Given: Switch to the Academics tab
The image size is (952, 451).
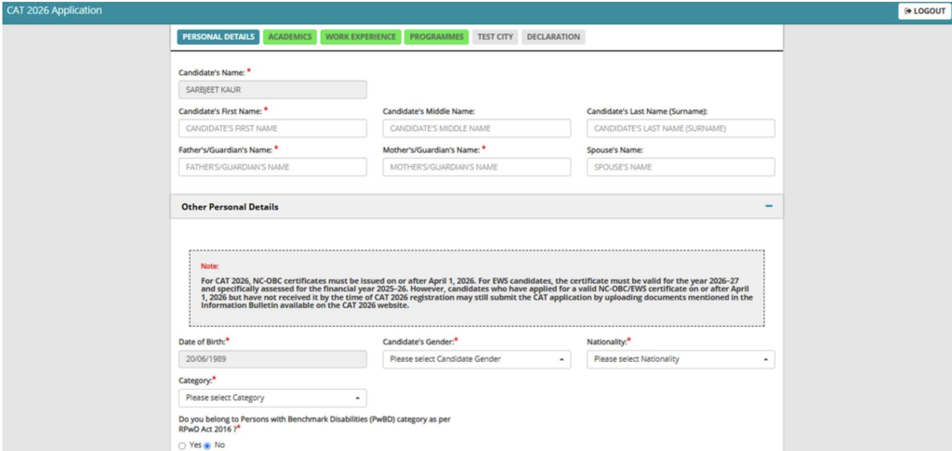Looking at the screenshot, I should 290,37.
